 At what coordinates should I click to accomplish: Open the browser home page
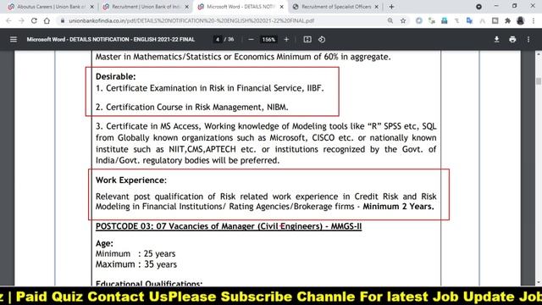[x=47, y=20]
